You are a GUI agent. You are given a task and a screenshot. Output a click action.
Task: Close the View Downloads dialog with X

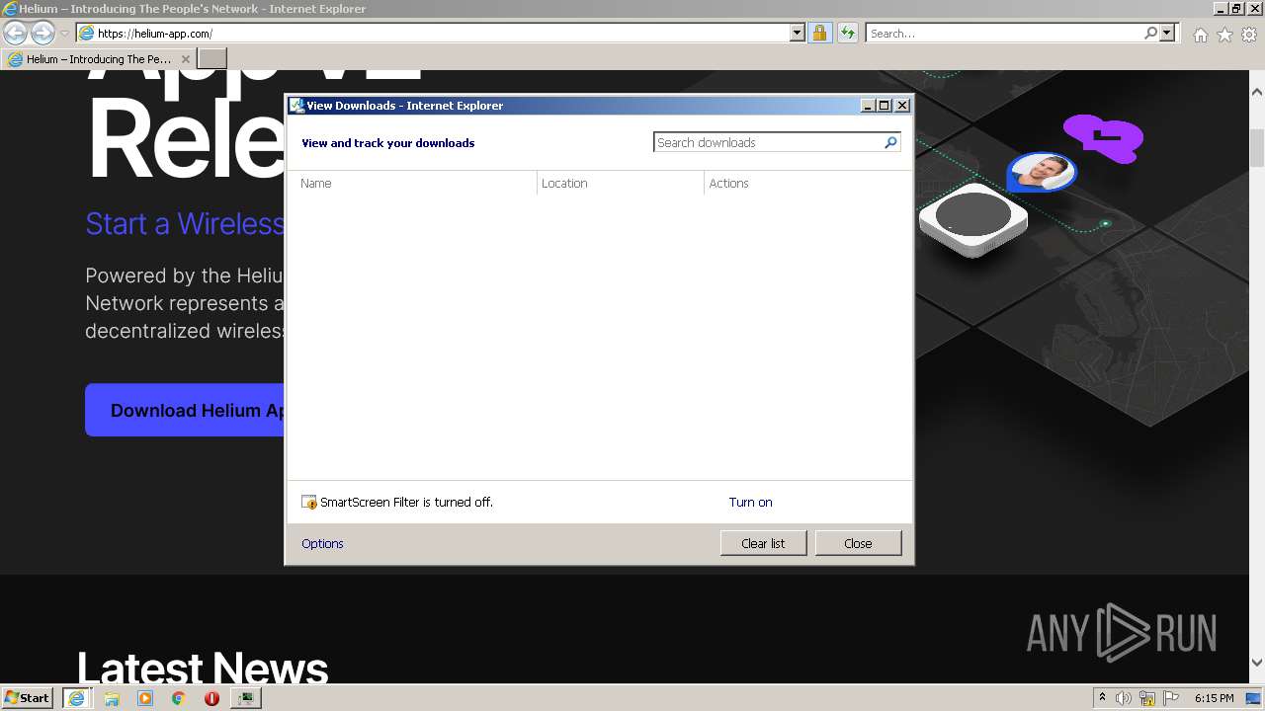click(901, 106)
